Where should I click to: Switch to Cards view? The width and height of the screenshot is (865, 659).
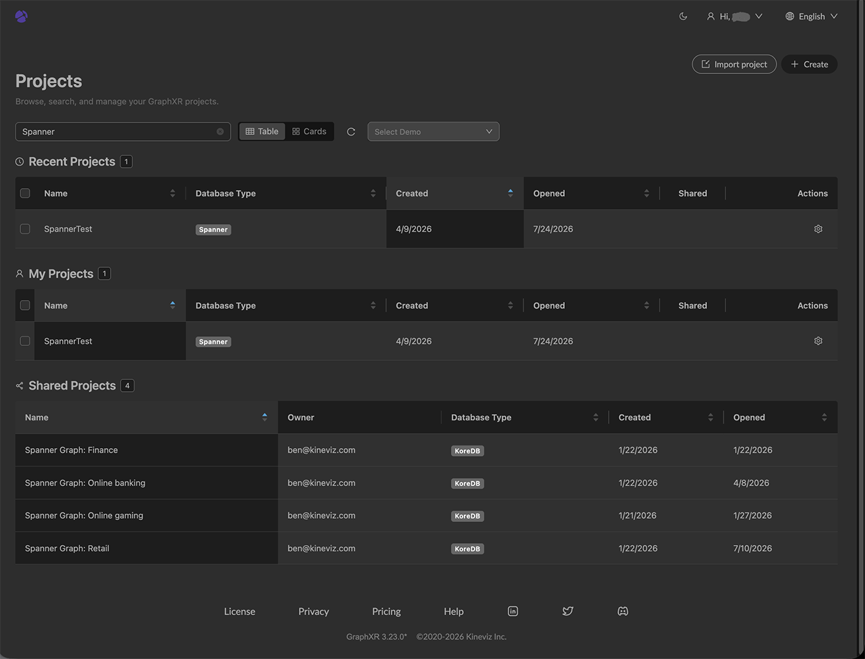[309, 132]
